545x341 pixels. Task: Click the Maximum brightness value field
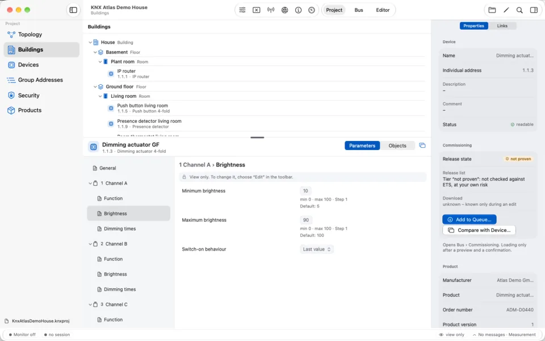point(306,220)
